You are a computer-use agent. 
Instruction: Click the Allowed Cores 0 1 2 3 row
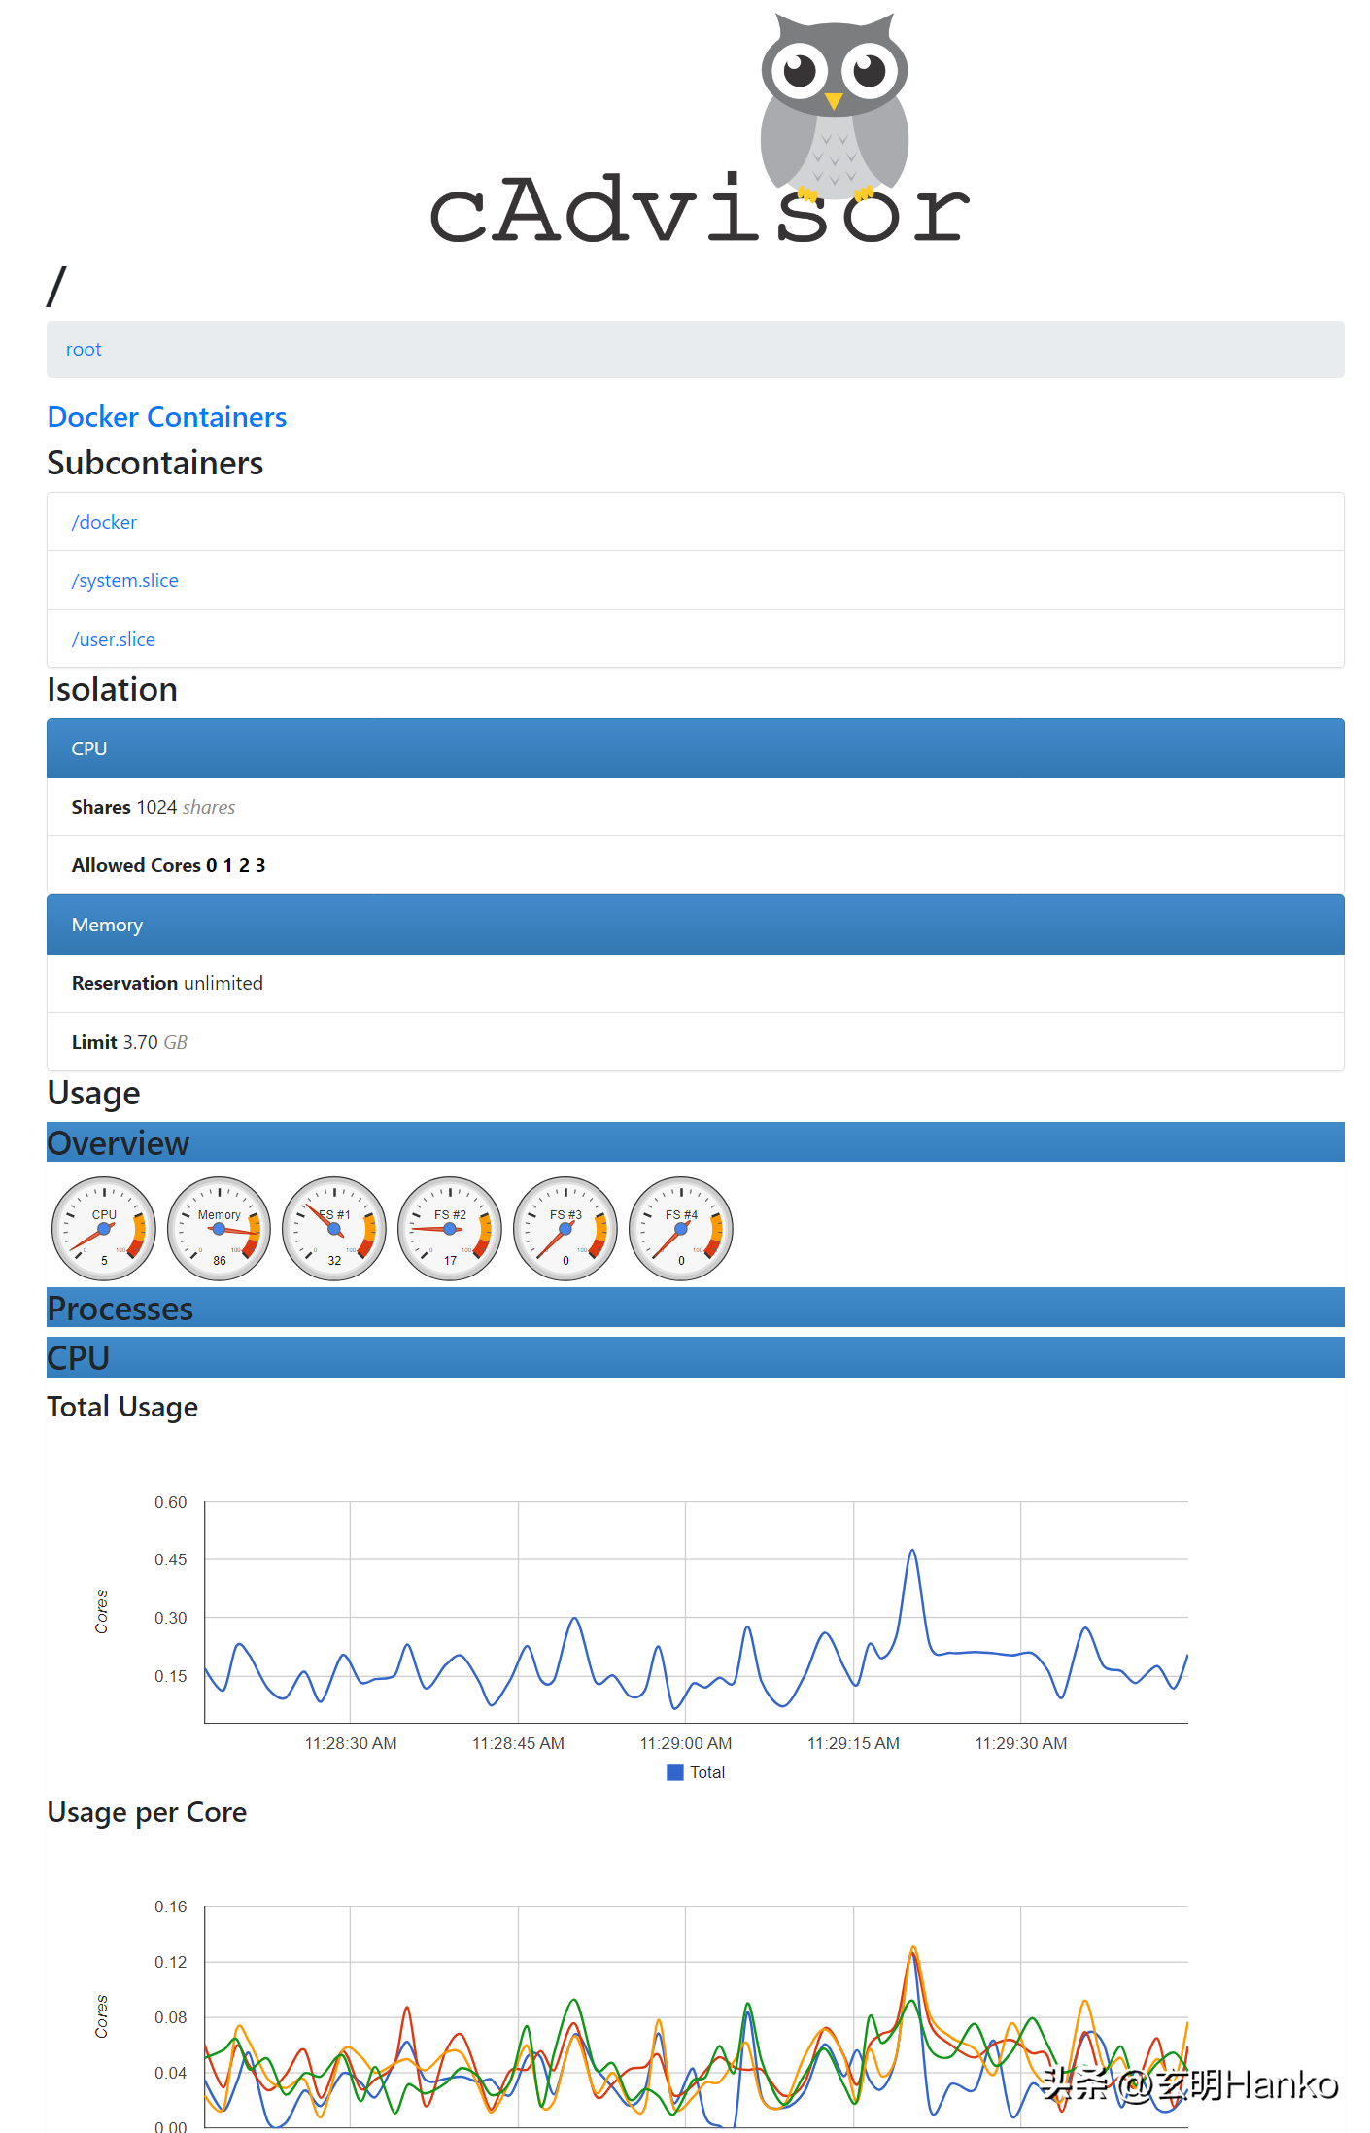696,865
